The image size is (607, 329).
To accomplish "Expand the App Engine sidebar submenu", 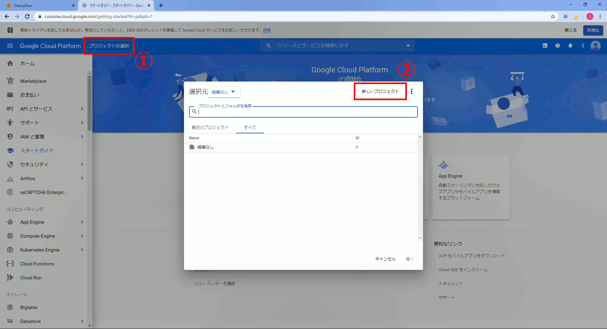I will [82, 222].
